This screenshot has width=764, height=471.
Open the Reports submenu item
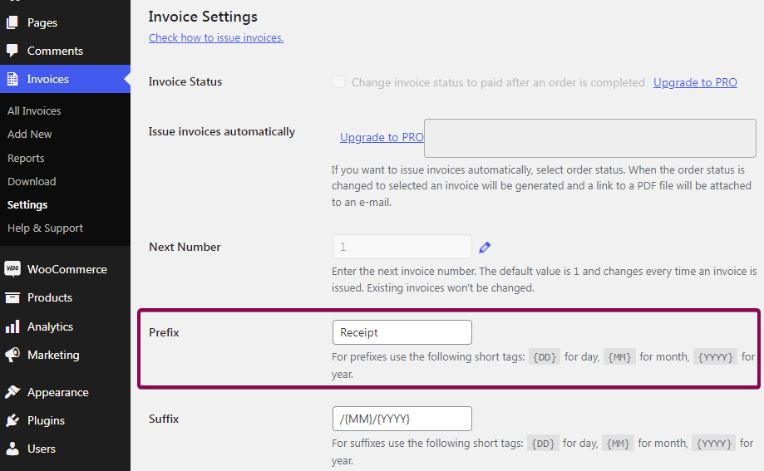pos(26,159)
